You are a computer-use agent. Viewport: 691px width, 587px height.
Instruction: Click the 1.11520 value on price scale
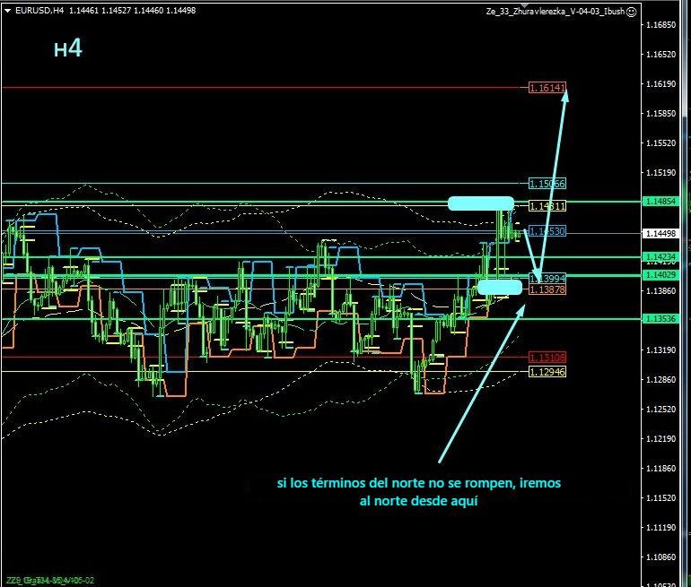click(660, 497)
